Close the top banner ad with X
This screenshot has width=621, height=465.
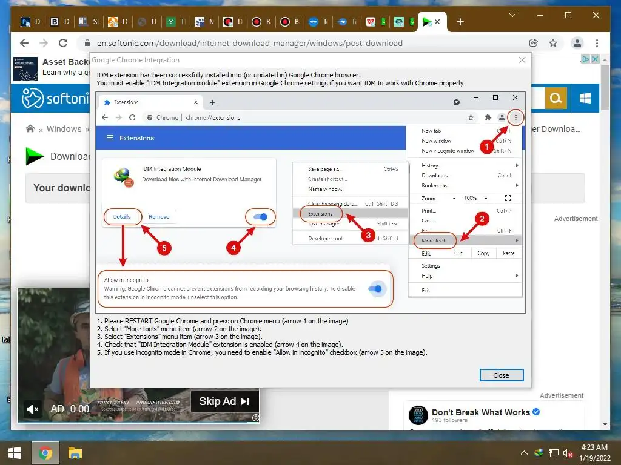coord(595,59)
